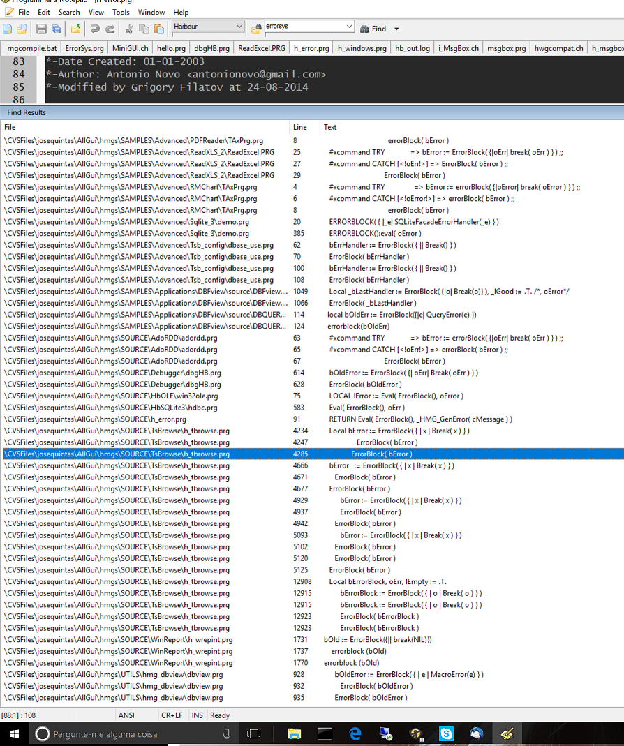Sort results by the File column header
Viewport: 624px width, 746px height.
pos(144,127)
